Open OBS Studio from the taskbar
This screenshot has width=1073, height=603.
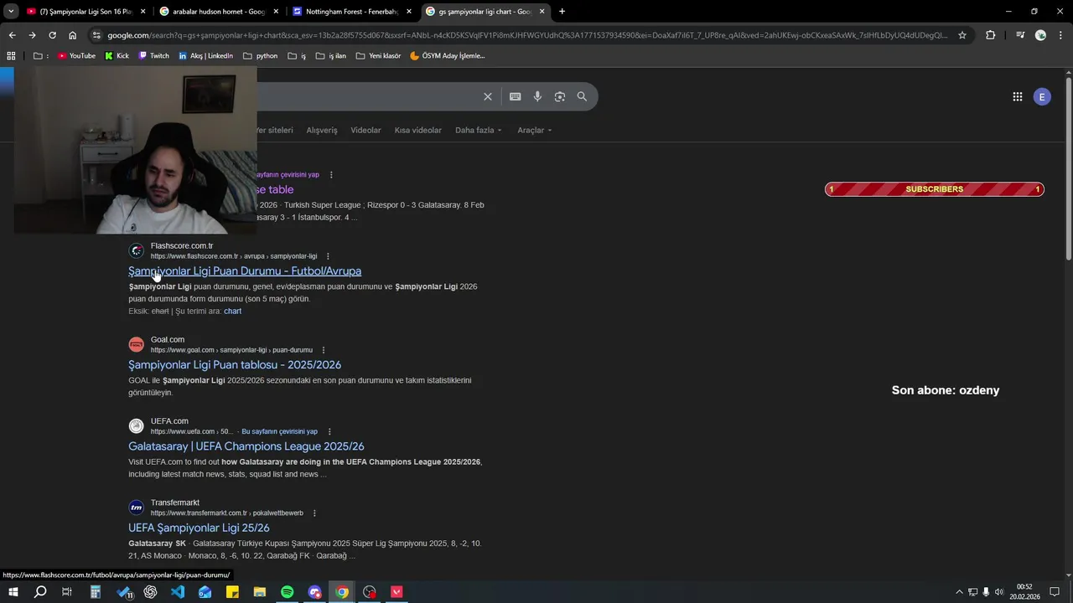click(x=370, y=592)
